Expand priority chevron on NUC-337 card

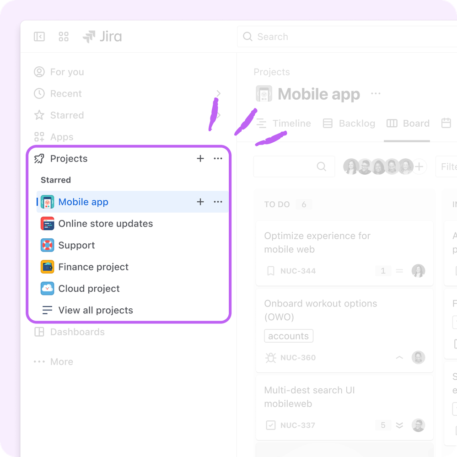pyautogui.click(x=399, y=425)
